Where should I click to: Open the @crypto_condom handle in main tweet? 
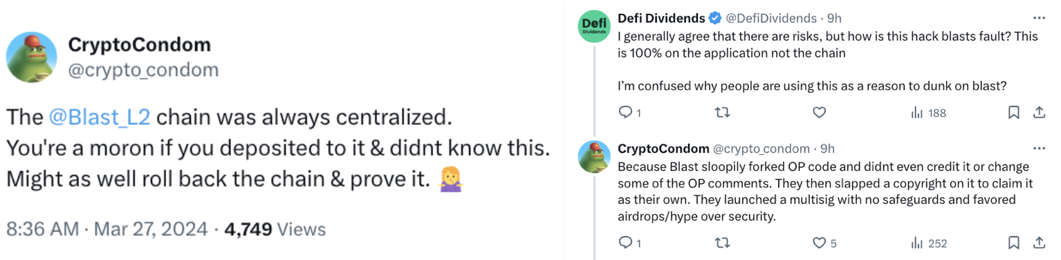[x=143, y=70]
